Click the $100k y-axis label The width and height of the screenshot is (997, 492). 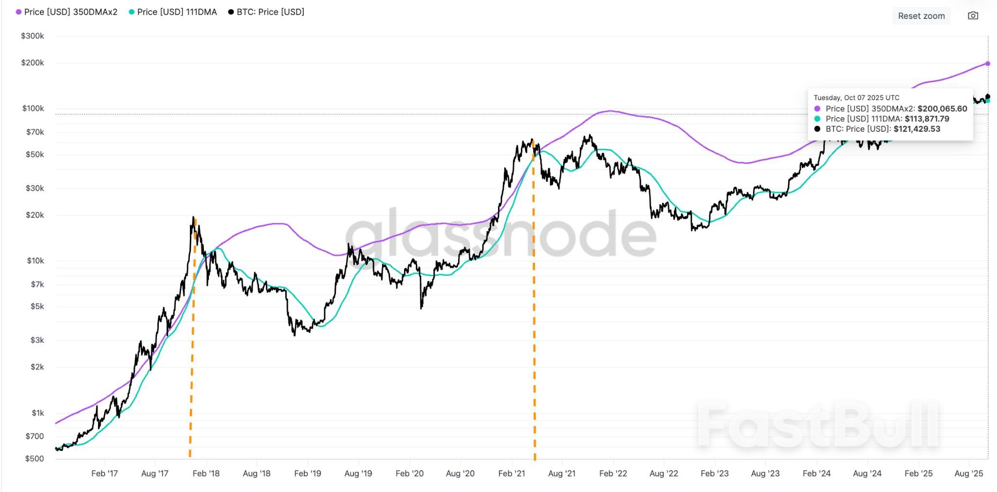(x=33, y=108)
